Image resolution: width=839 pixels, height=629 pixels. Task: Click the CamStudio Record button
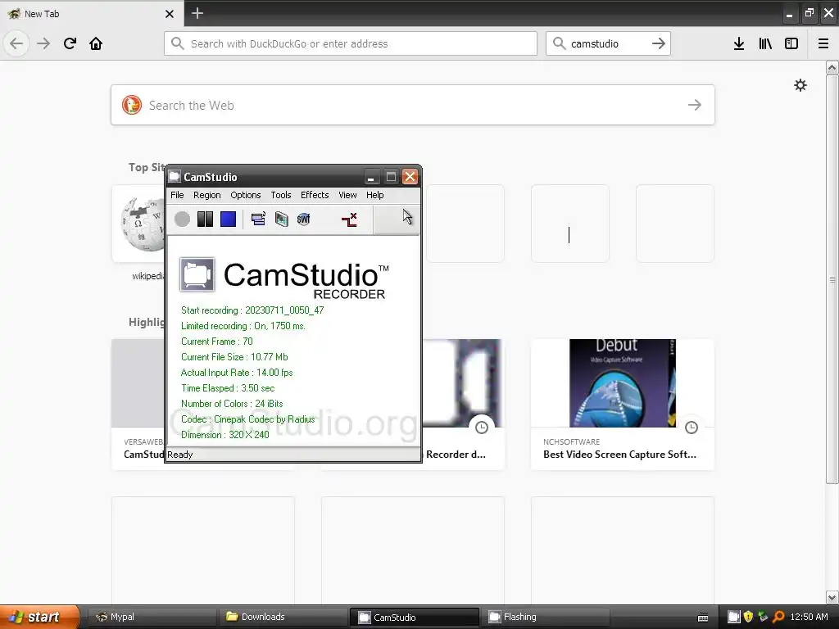tap(182, 219)
